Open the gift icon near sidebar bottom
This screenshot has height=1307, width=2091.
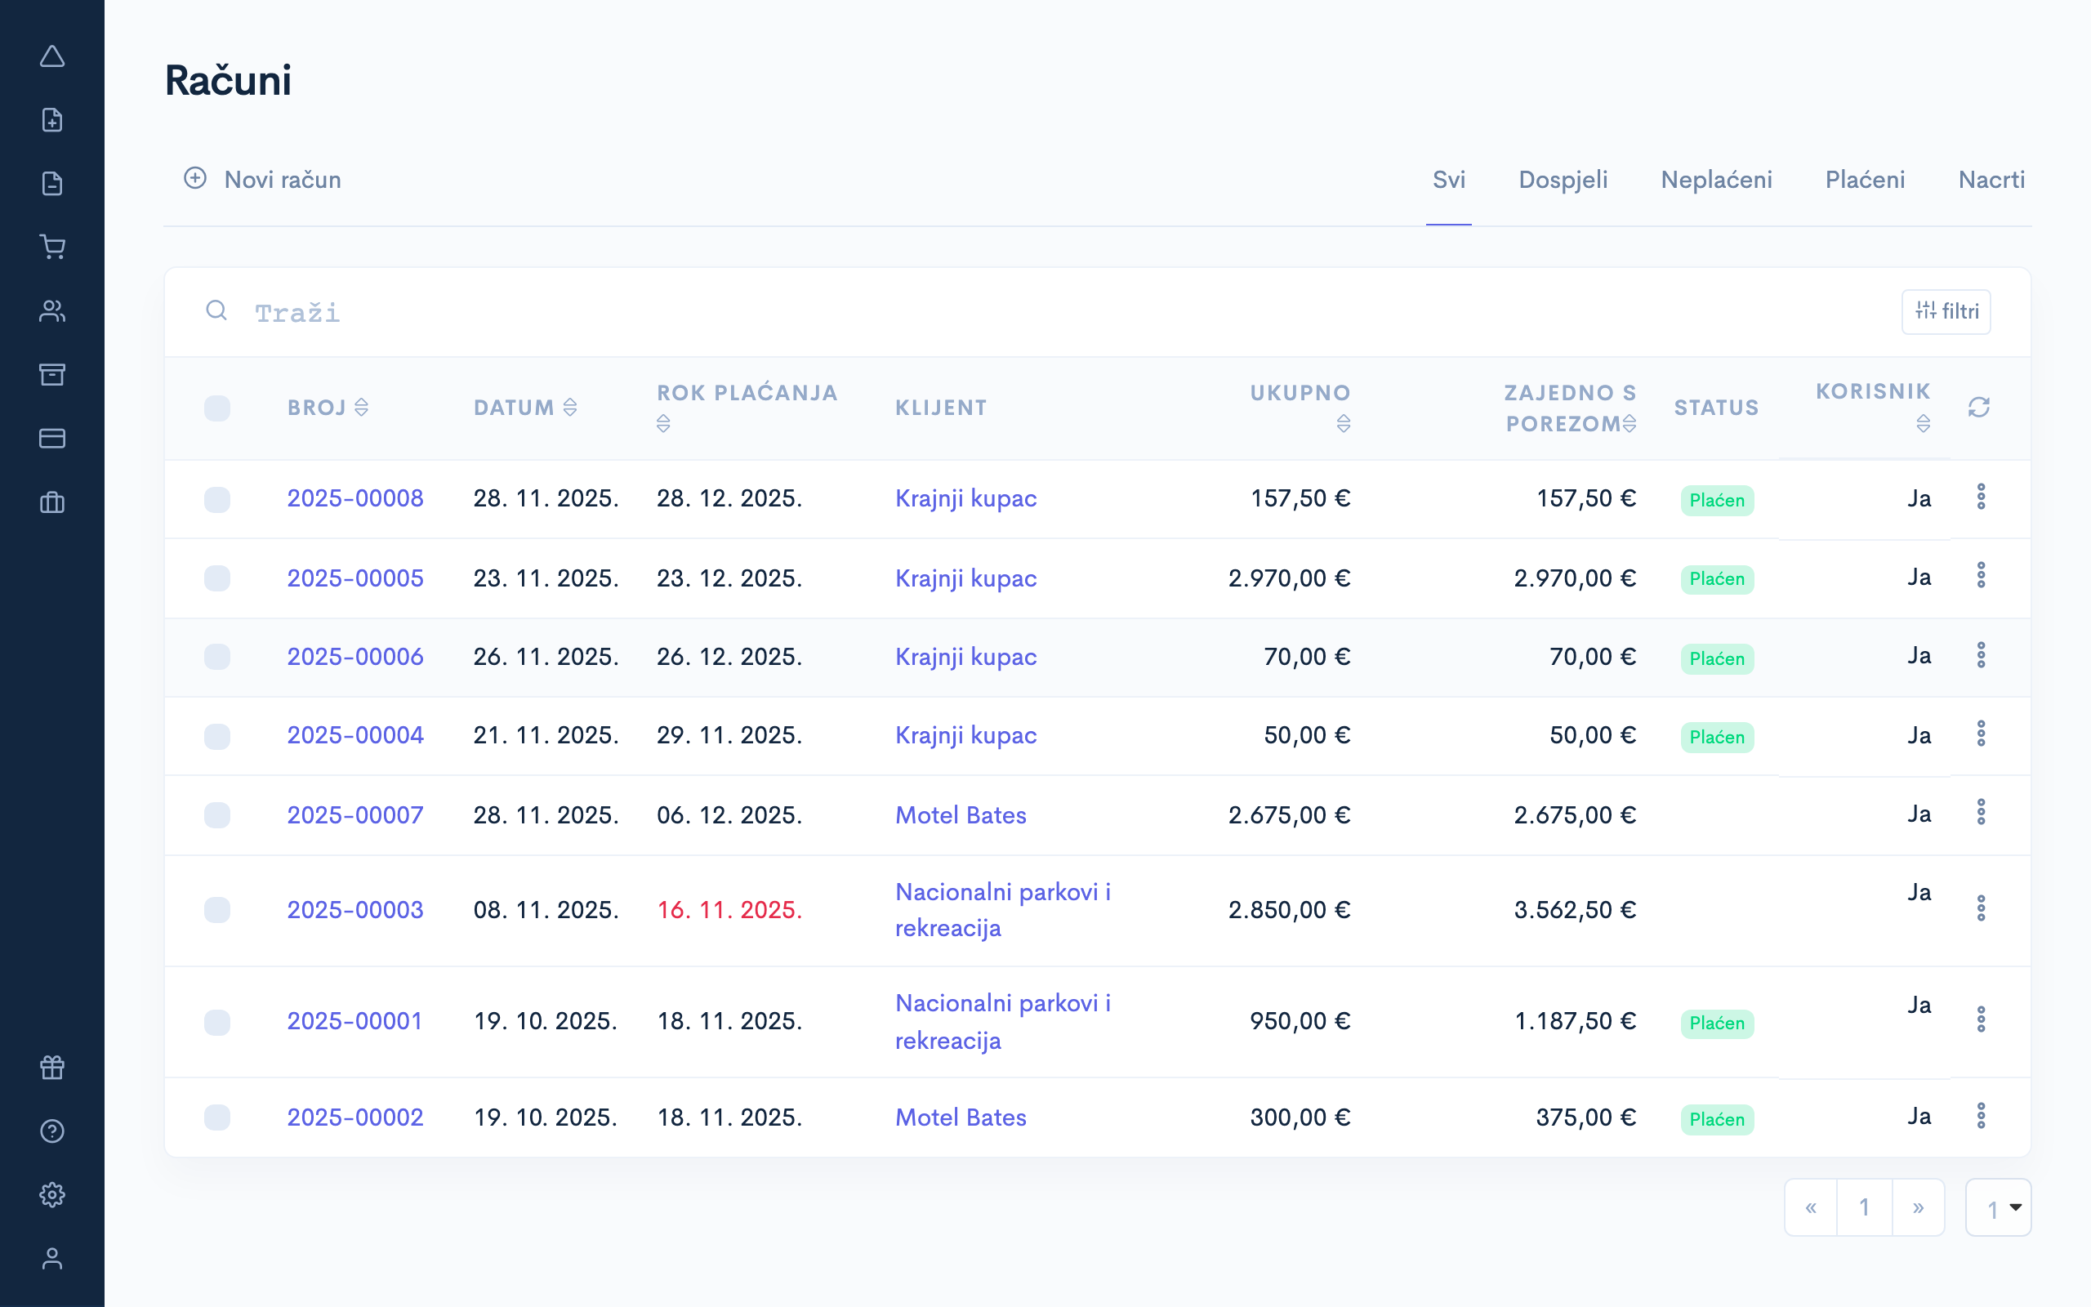tap(51, 1066)
